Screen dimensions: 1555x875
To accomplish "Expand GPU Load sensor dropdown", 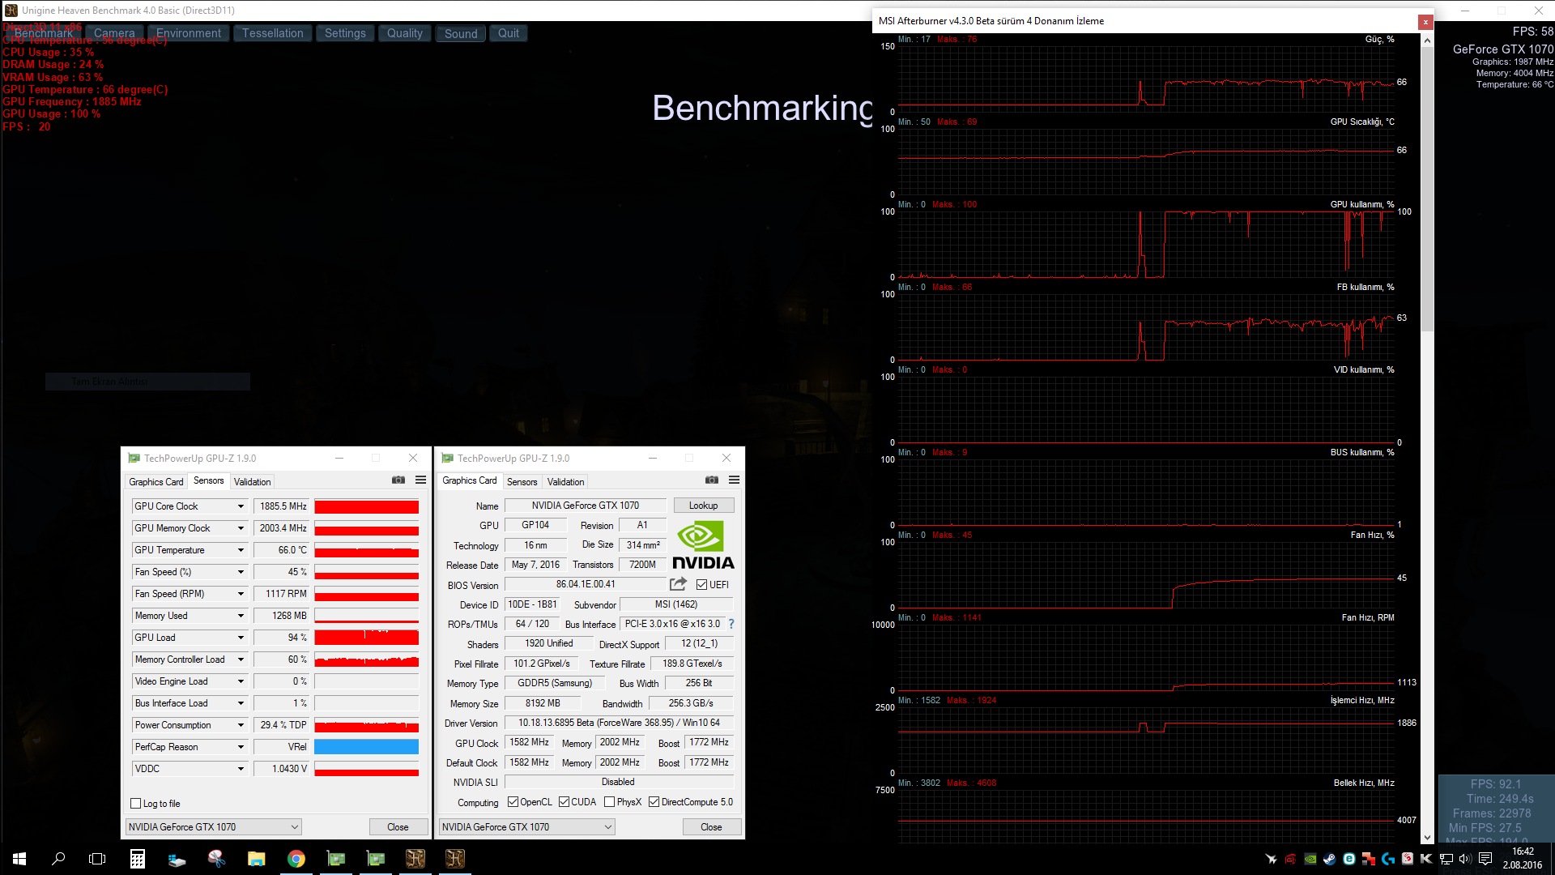I will click(241, 638).
